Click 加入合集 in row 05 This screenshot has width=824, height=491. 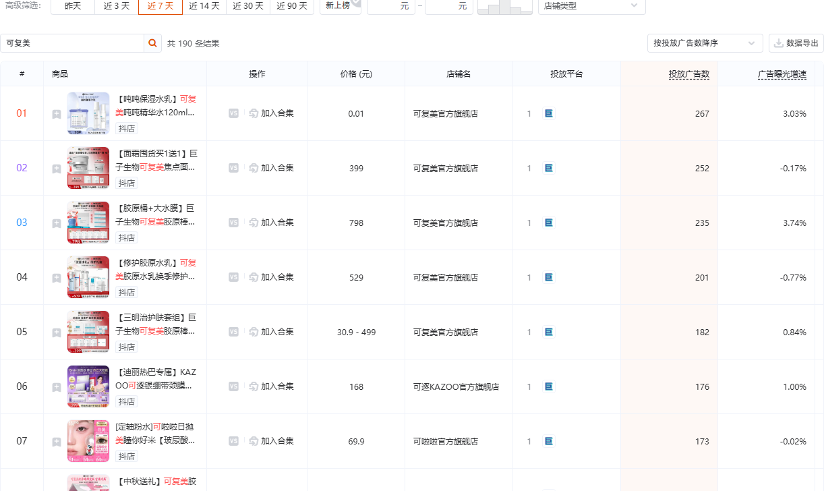pos(271,332)
